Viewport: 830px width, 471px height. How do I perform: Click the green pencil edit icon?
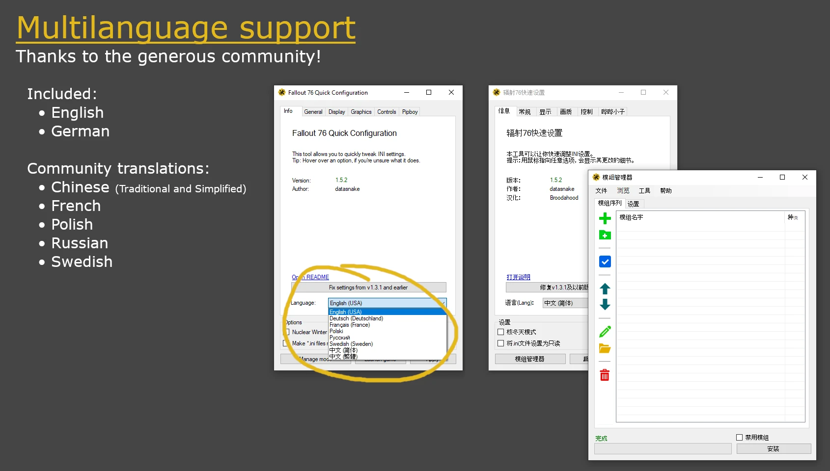pyautogui.click(x=605, y=332)
